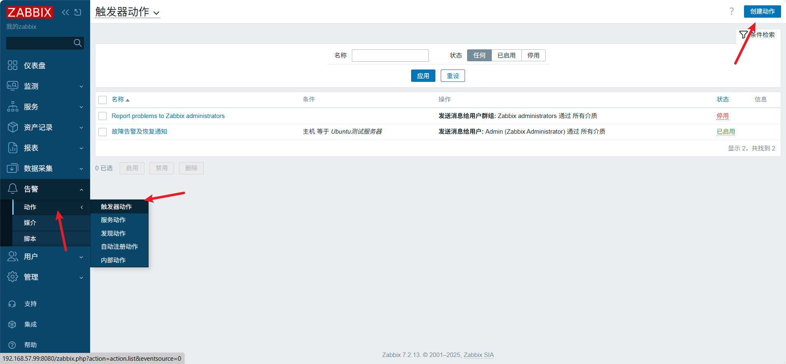Viewport: 786px width, 364px height.
Task: Expand the 服务 menu chevron
Action: [81, 107]
